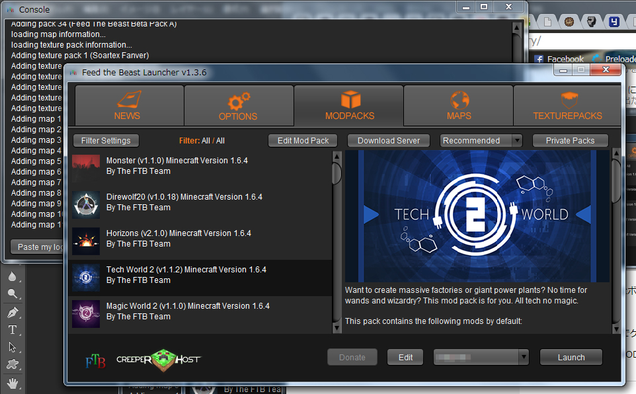Click the OPTIONS gears icon

point(239,101)
